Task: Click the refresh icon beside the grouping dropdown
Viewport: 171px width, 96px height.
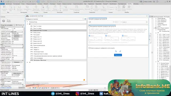Action: point(85,19)
